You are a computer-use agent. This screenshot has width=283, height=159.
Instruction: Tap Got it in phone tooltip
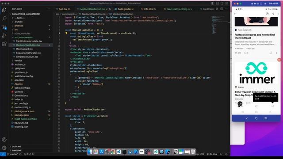[257, 99]
